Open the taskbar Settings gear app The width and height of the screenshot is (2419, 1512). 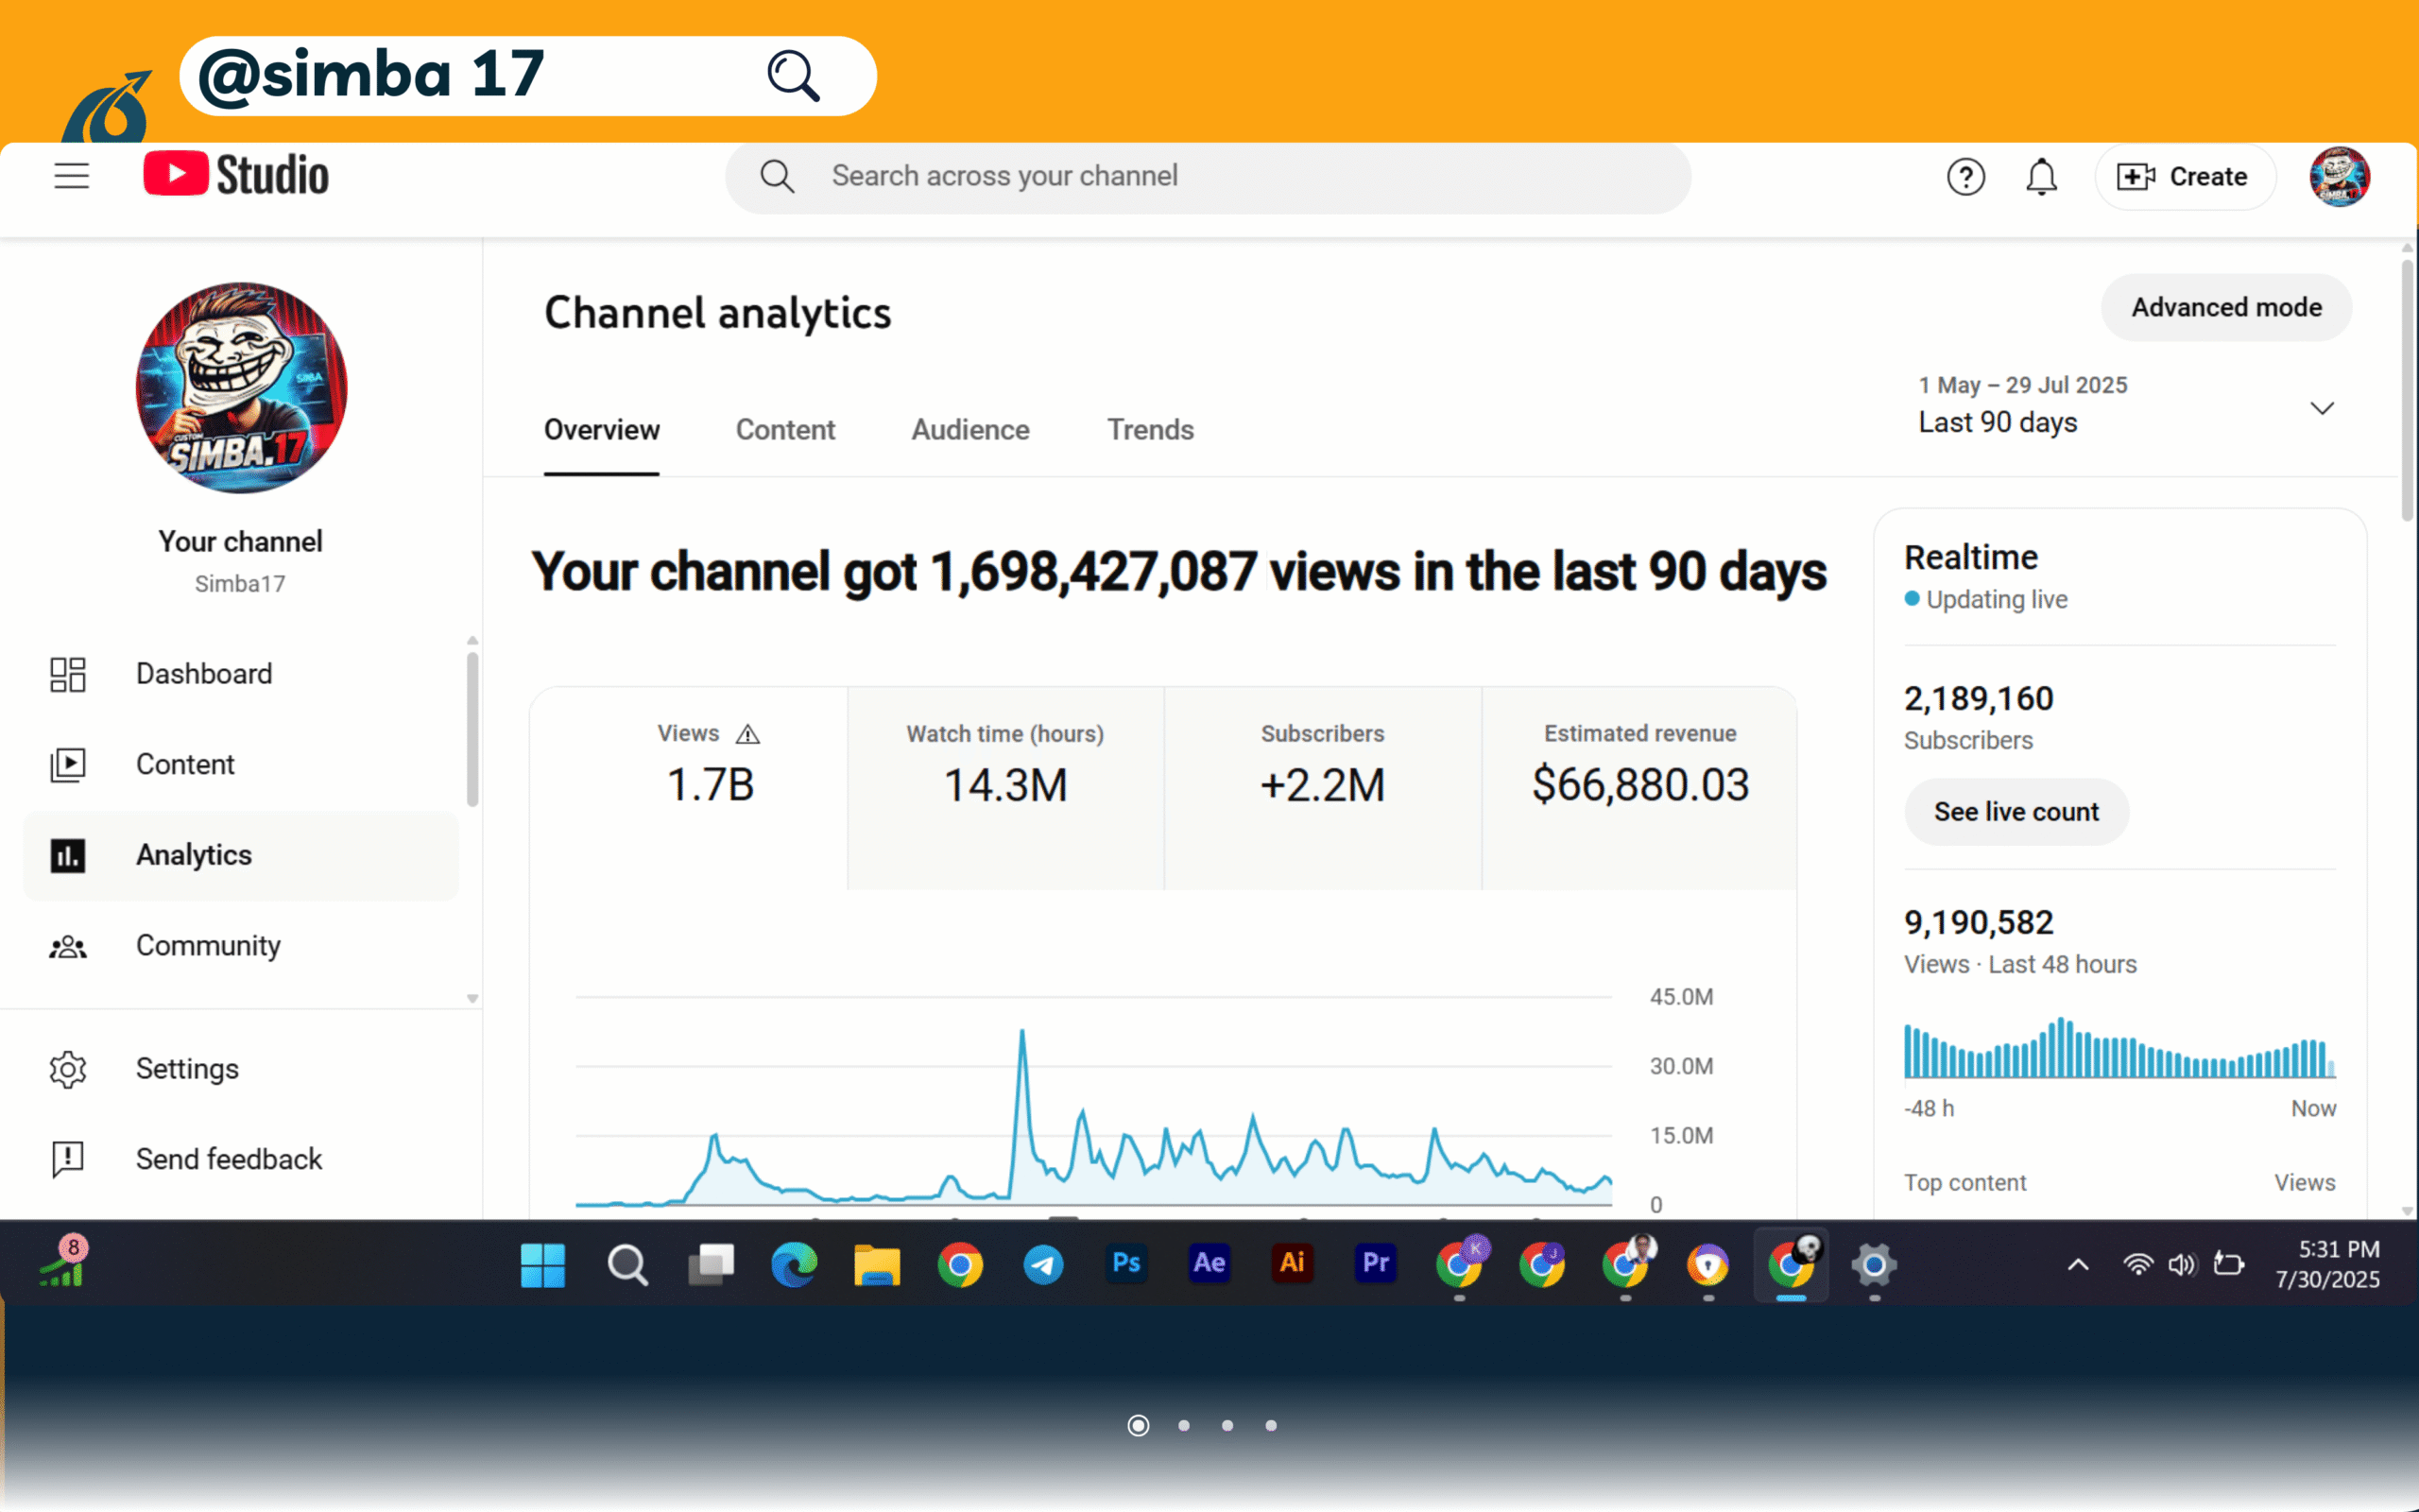pyautogui.click(x=1874, y=1265)
